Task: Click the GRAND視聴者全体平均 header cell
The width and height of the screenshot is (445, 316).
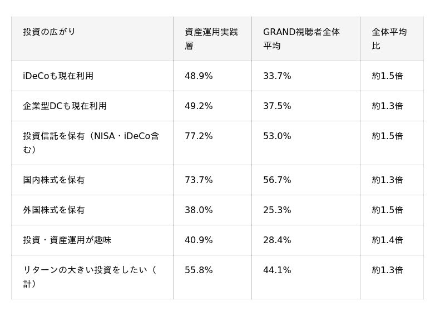Action: (x=305, y=39)
